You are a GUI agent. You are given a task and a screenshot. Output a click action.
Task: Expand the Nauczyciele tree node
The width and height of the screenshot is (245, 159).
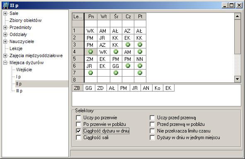tap(5, 41)
